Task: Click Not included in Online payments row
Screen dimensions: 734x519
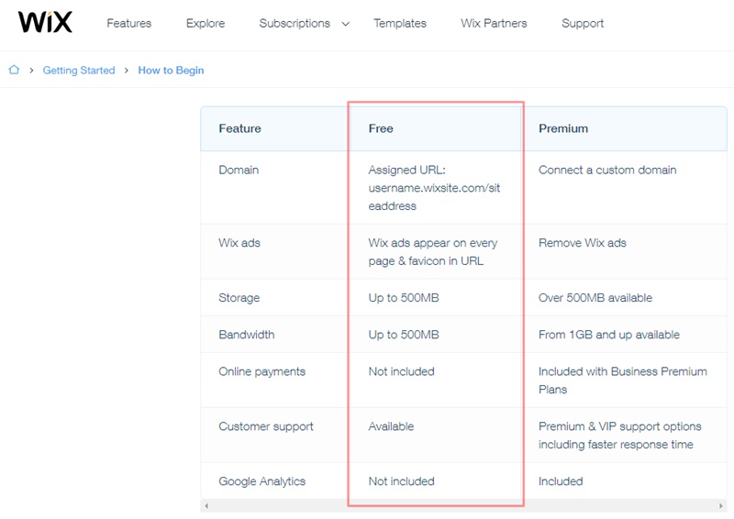Action: (401, 371)
